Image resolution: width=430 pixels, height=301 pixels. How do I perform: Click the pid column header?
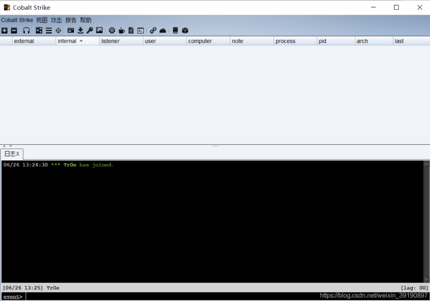336,41
